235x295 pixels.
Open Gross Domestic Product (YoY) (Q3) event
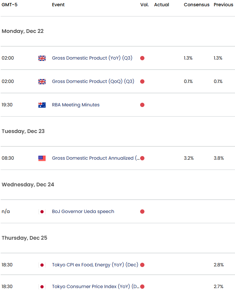pyautogui.click(x=92, y=58)
